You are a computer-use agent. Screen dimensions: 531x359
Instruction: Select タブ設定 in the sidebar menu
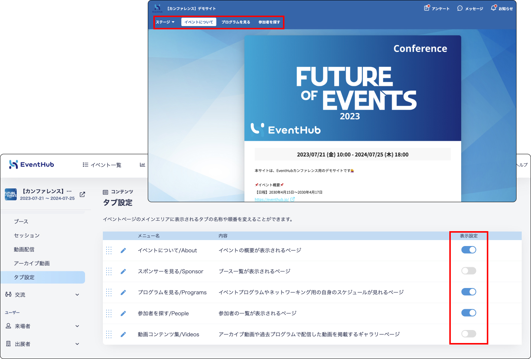(43, 277)
